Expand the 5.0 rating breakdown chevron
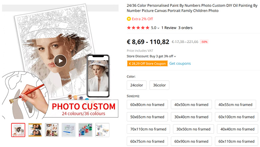The height and width of the screenshot is (147, 260). (159, 28)
